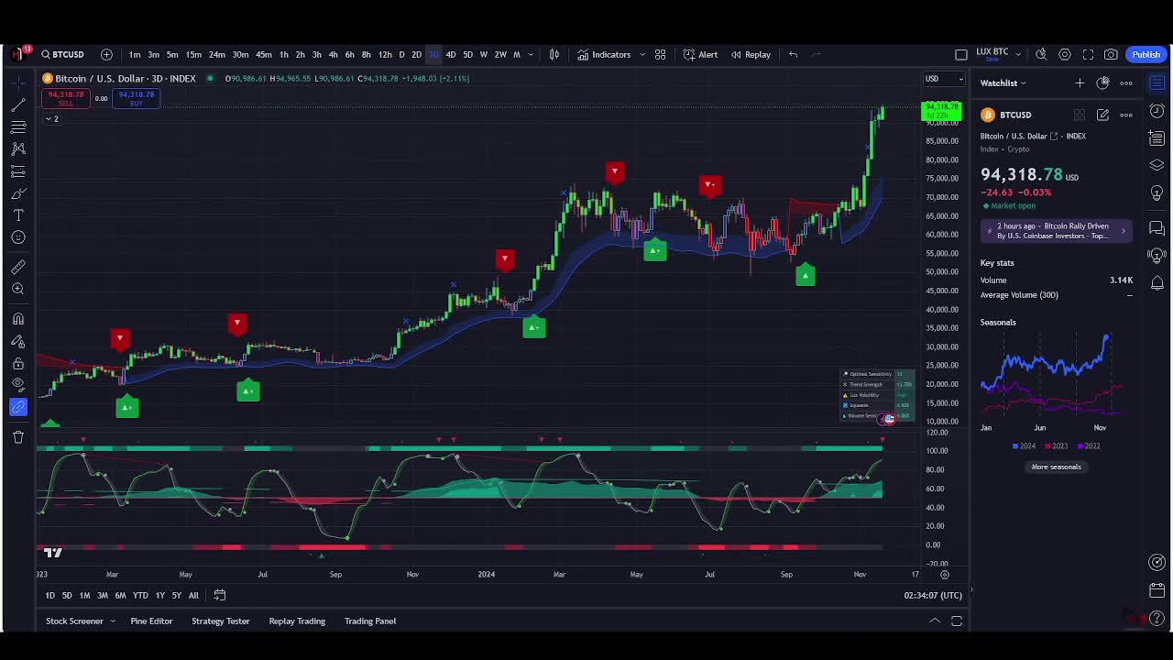Set the 1D date range

[50, 596]
